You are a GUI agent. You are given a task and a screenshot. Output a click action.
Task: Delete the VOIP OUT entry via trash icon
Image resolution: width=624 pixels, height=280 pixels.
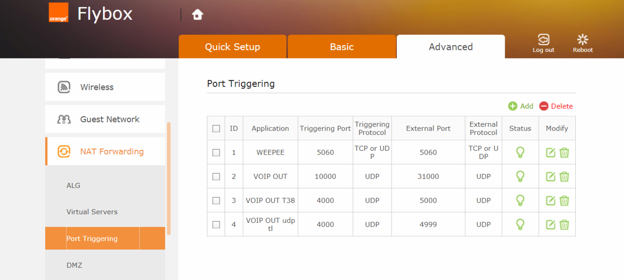pyautogui.click(x=564, y=177)
